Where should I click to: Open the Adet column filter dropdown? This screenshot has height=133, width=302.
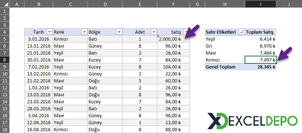(x=154, y=32)
